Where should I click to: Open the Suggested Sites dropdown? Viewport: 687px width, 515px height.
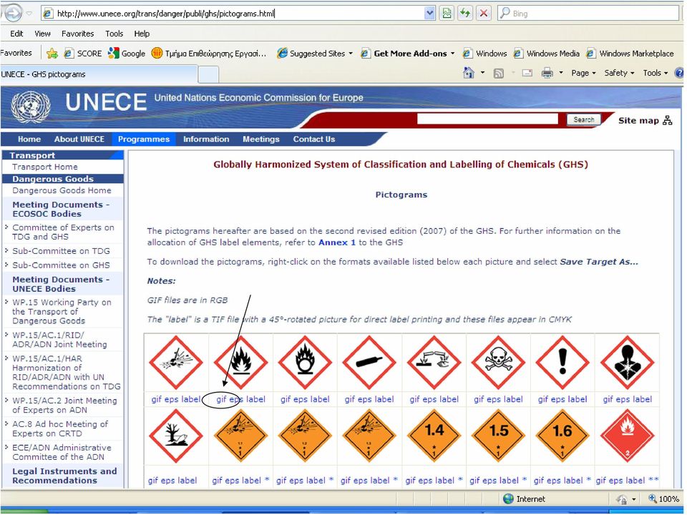click(351, 54)
